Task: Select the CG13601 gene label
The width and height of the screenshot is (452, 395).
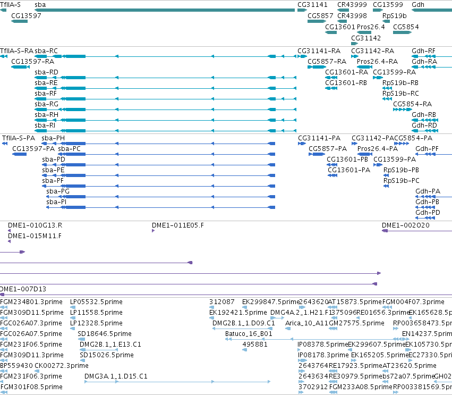Action: coord(340,27)
